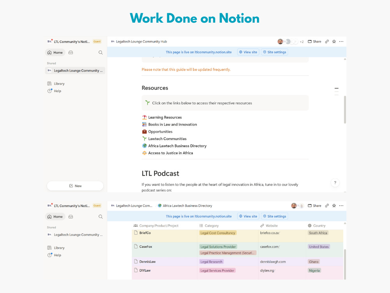The height and width of the screenshot is (293, 390).
Task: Click user avatar in the Business Directory header
Action: click(x=294, y=206)
